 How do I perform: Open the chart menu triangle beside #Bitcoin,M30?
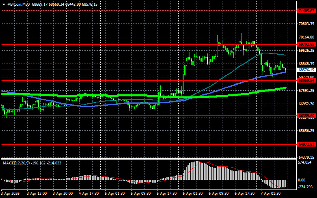pos(4,4)
